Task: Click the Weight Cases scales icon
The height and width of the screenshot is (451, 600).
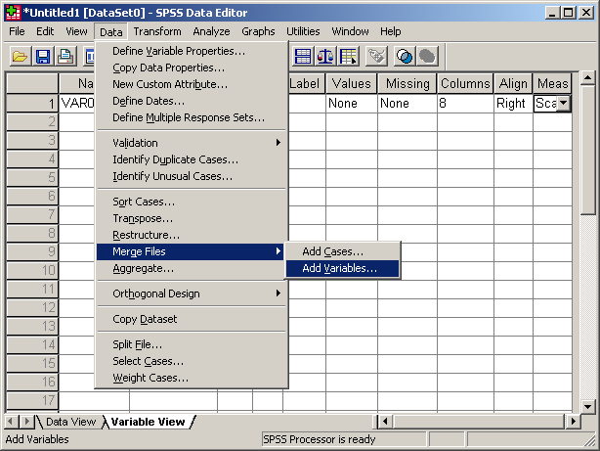Action: pyautogui.click(x=325, y=57)
